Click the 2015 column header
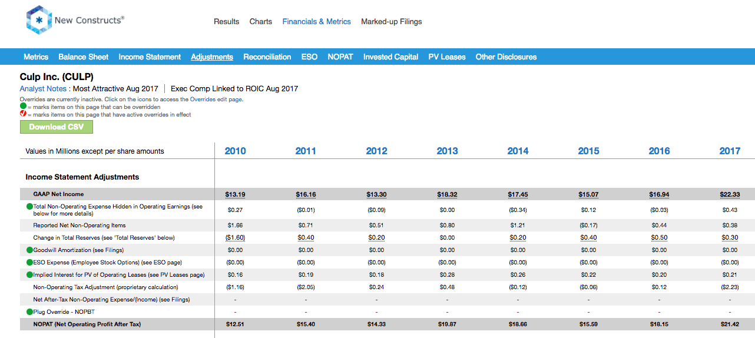The image size is (755, 338). 588,151
